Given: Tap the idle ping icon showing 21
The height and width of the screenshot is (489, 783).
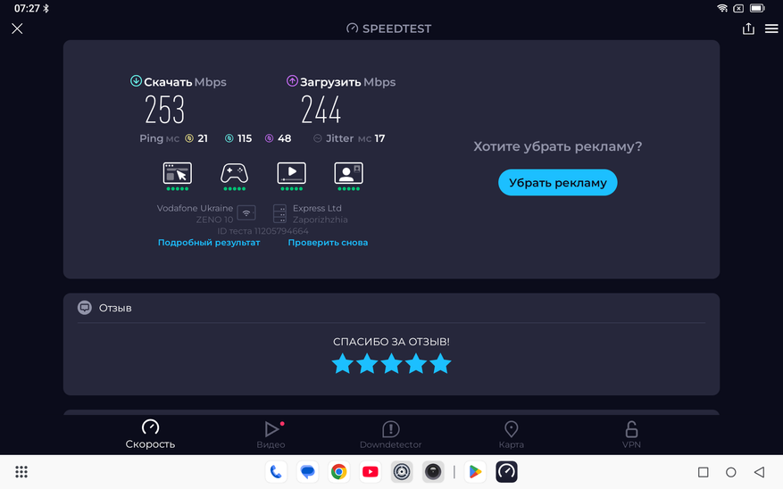Looking at the screenshot, I should (x=189, y=138).
